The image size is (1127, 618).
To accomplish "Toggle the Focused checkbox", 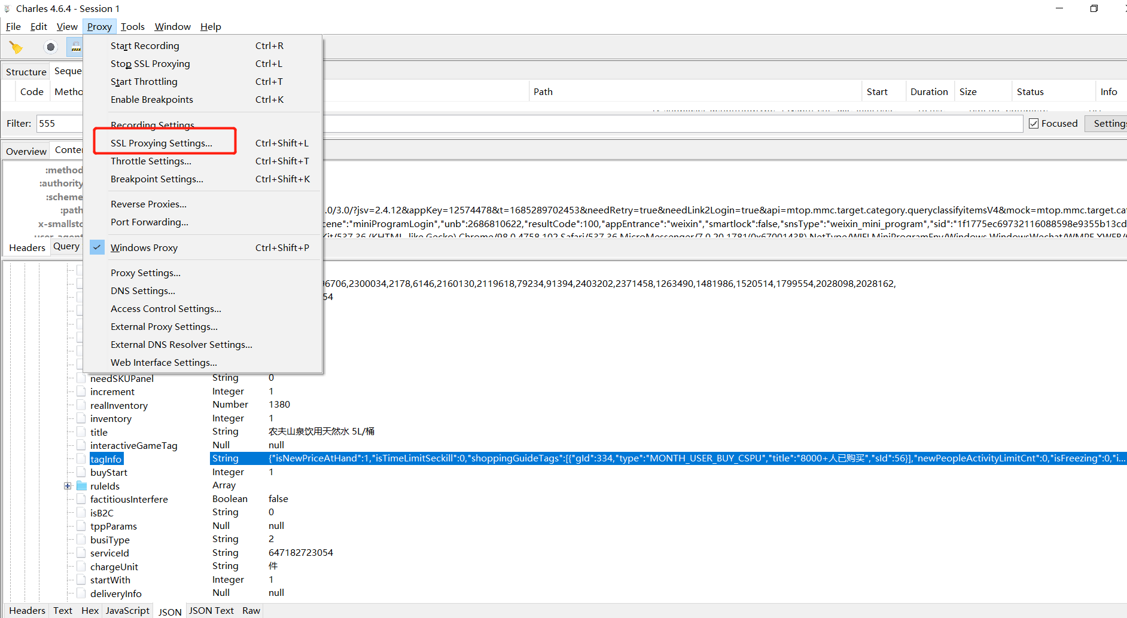I will coord(1034,124).
